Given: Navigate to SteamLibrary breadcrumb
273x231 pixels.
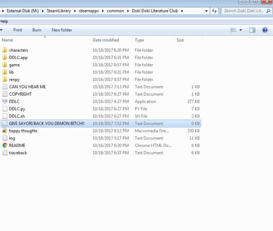Looking at the screenshot, I should pyautogui.click(x=59, y=11).
